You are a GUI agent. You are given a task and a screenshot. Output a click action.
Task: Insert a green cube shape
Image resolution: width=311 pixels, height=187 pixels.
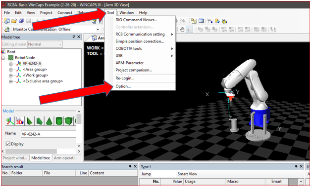[x=69, y=121]
